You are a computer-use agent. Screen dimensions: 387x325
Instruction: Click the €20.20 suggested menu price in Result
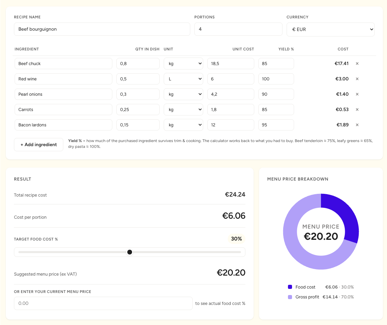click(x=231, y=273)
